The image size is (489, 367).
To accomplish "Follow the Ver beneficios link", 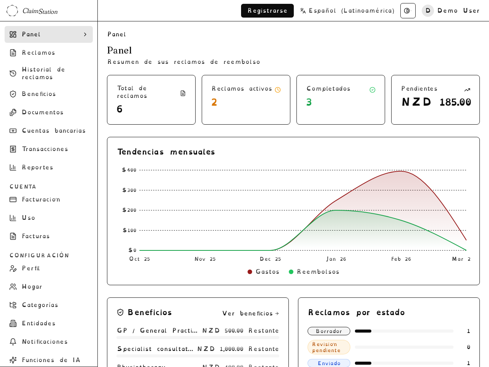I will [251, 313].
